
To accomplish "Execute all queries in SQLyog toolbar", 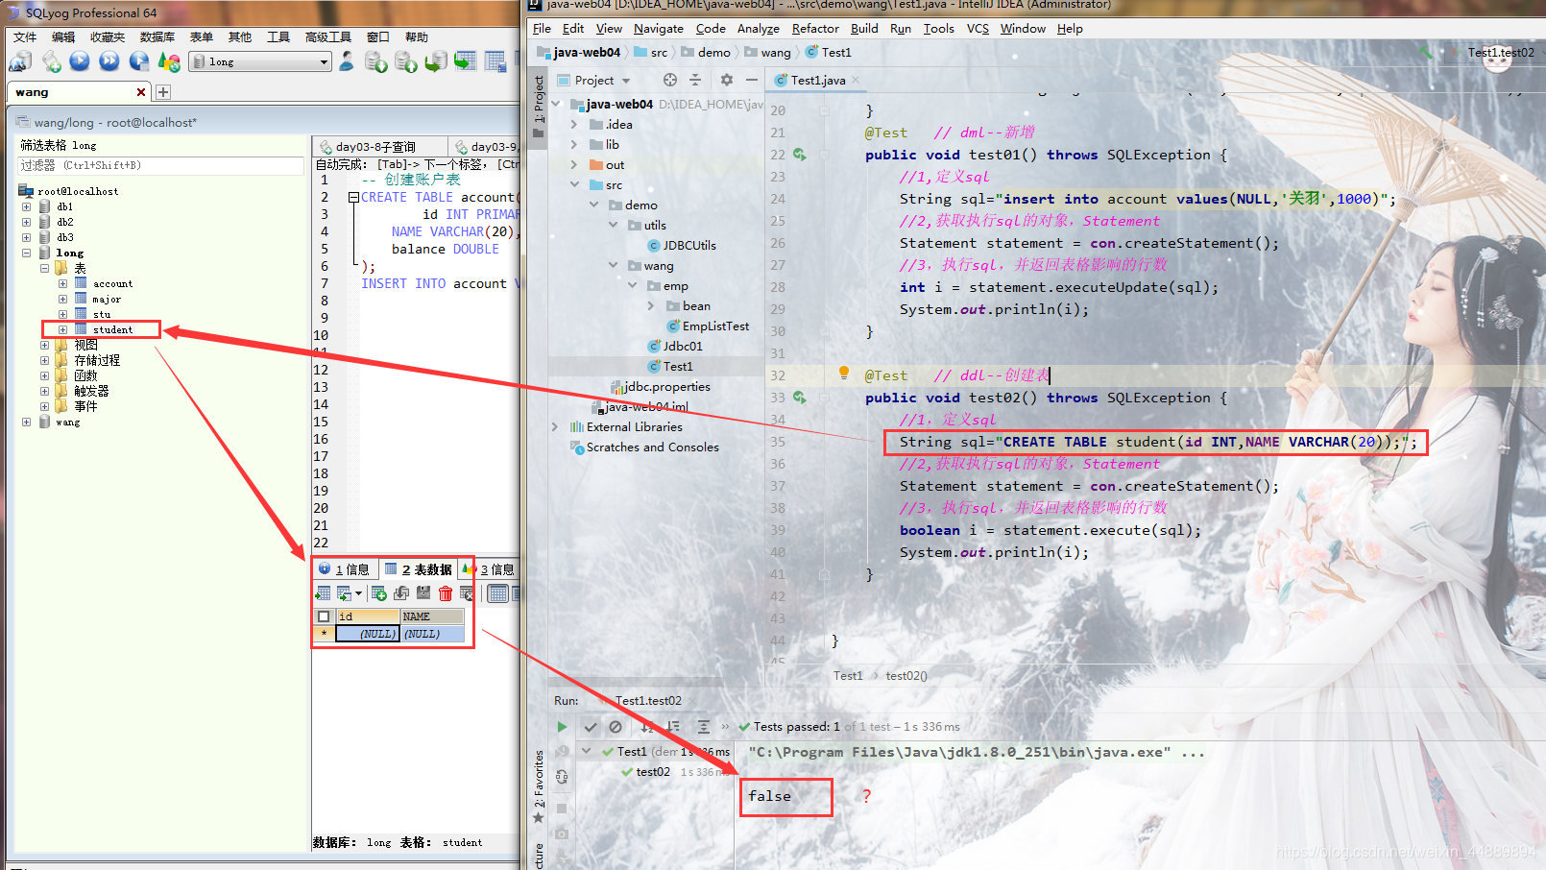I will (x=109, y=61).
